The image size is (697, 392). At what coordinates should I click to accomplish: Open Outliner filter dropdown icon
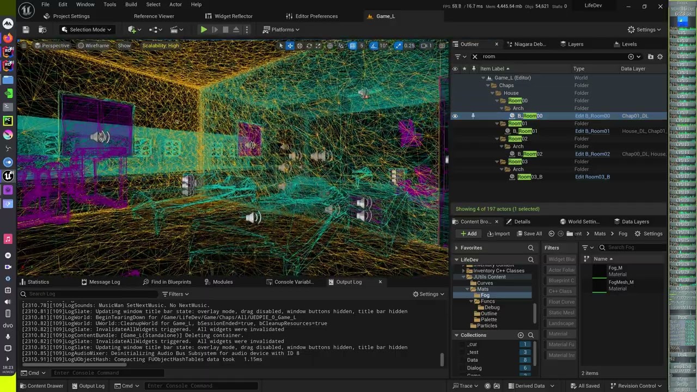460,56
